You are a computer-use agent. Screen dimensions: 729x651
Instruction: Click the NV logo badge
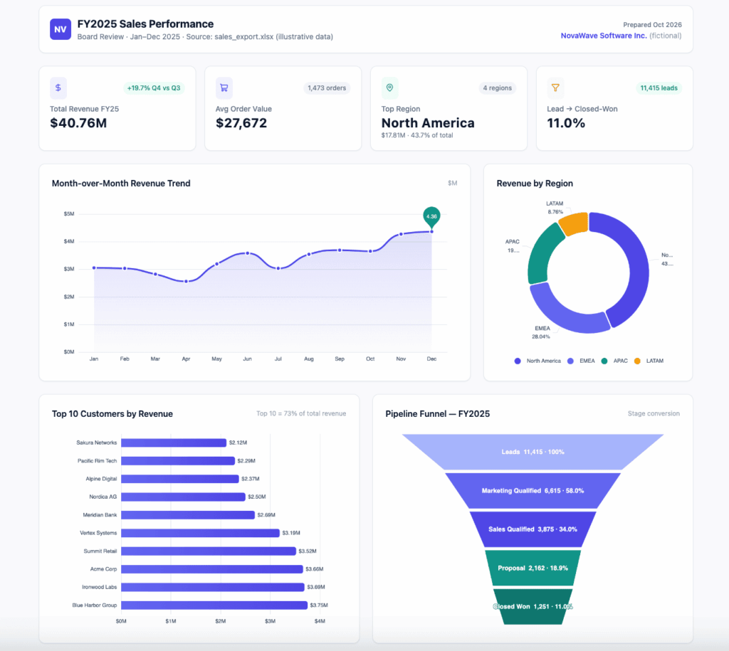[x=61, y=29]
